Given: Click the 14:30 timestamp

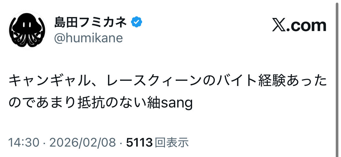Looking at the screenshot, I should tap(23, 143).
